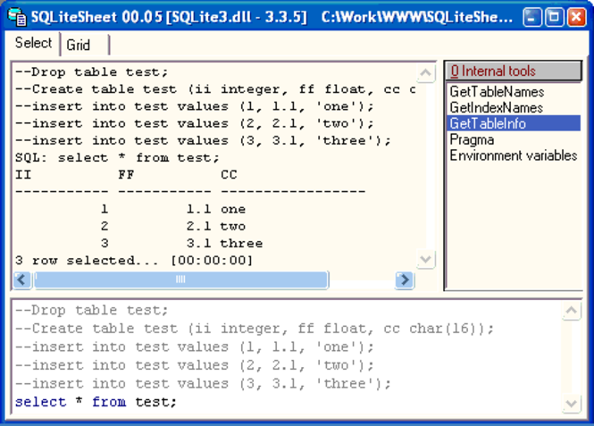Screen dimensions: 594x426
Task: Minimize the SQLiteSheet window
Action: pos(532,17)
